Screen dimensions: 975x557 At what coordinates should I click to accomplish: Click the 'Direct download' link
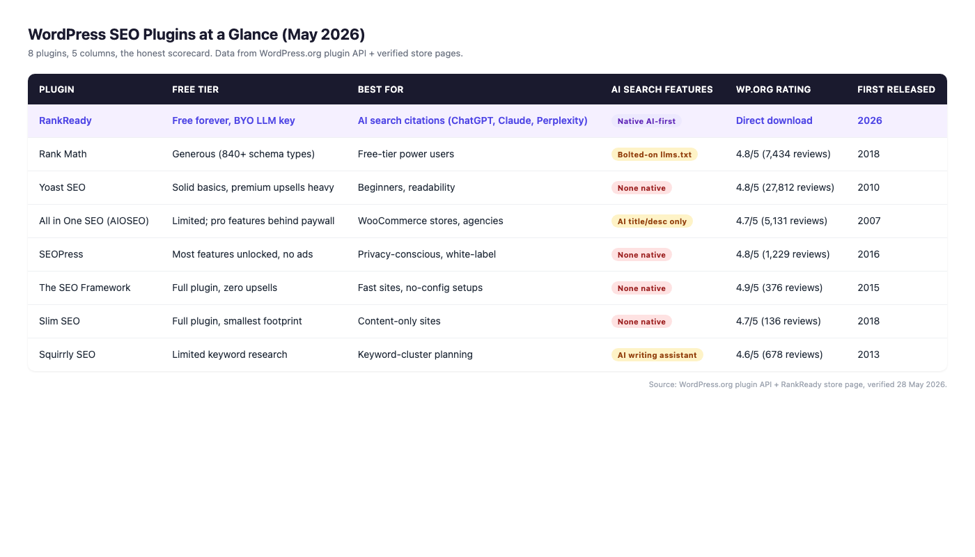[774, 120]
